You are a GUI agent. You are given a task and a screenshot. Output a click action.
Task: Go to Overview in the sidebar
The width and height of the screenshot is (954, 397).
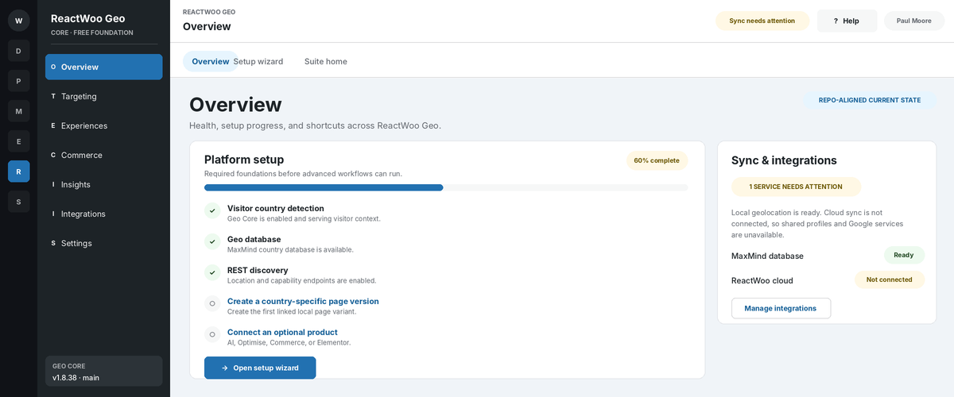click(104, 67)
